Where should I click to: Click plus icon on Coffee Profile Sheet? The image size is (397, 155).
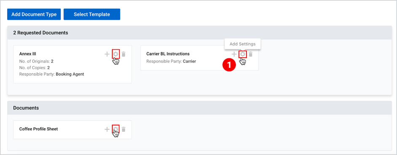pos(107,129)
